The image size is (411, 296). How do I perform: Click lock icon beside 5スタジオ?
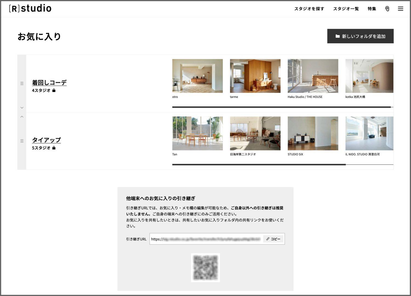pyautogui.click(x=54, y=148)
